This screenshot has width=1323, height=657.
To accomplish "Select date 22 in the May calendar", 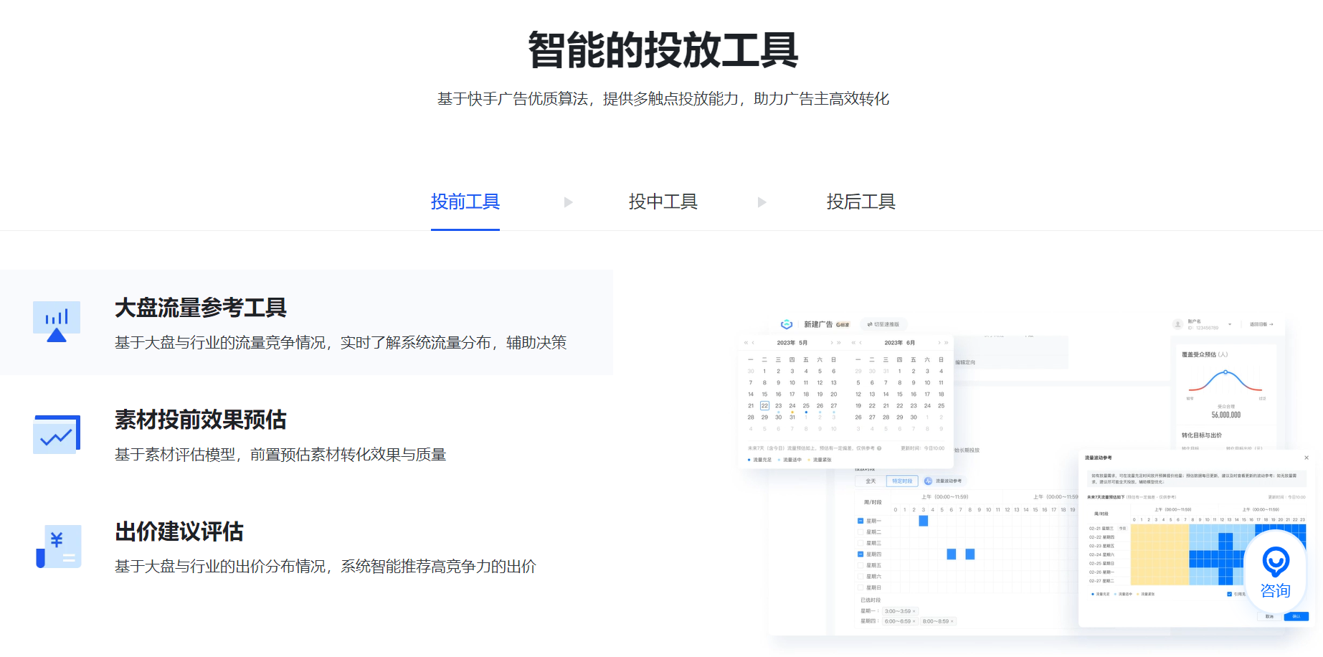I will pos(765,405).
